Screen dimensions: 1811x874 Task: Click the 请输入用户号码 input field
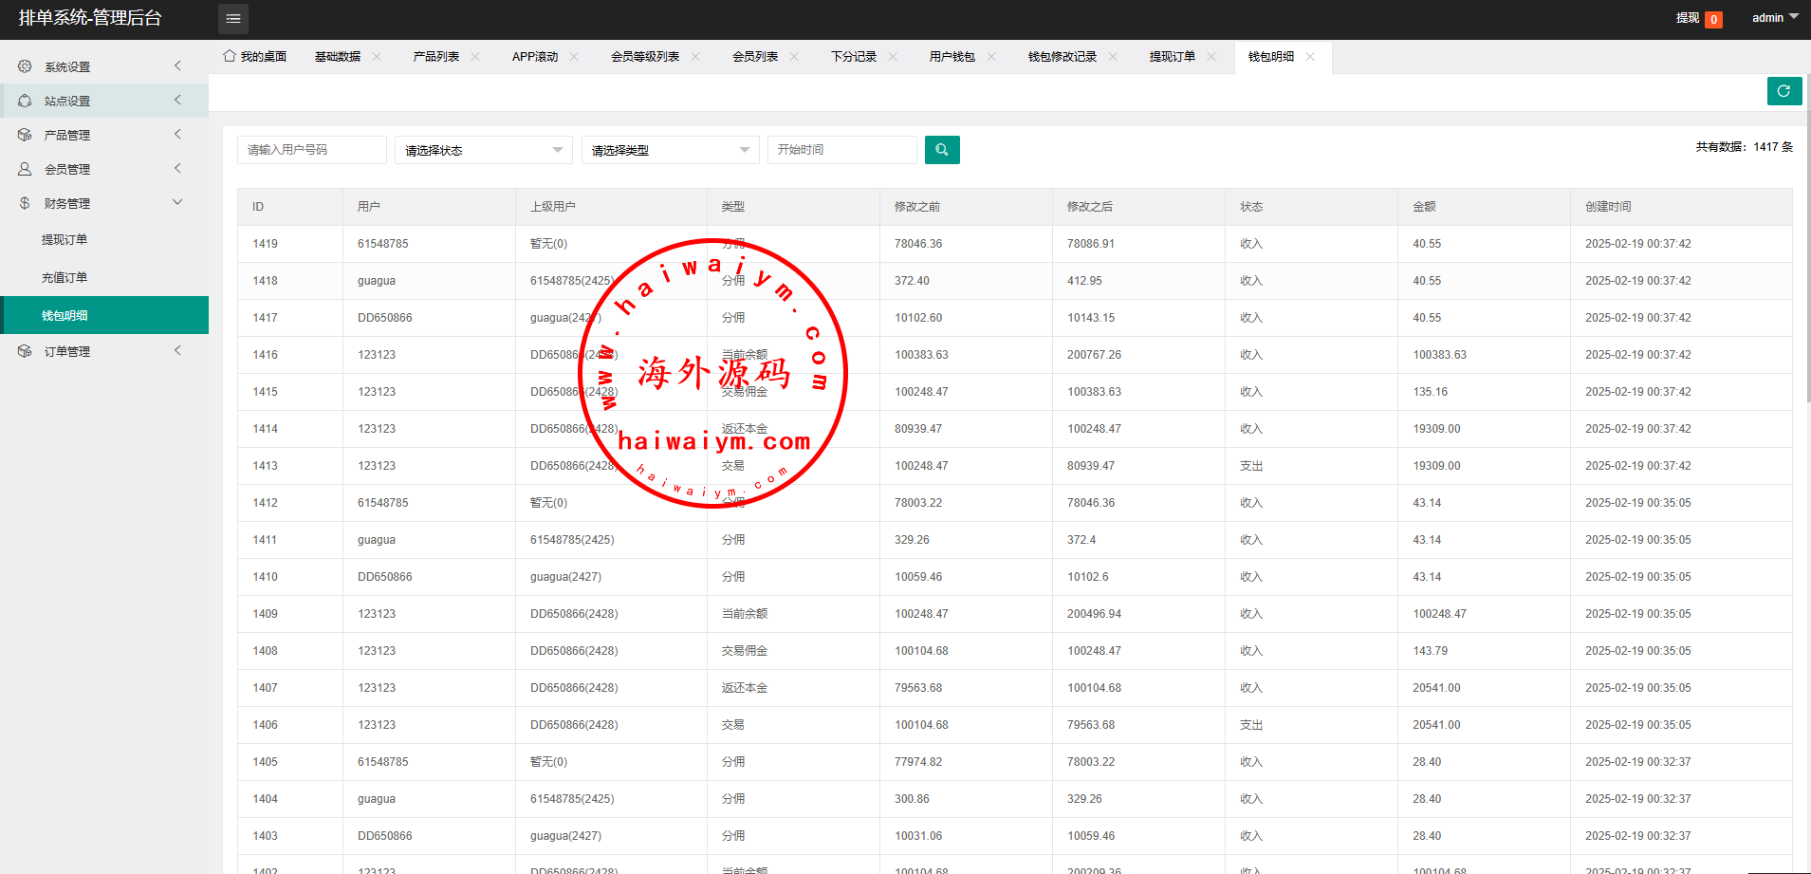(x=311, y=150)
